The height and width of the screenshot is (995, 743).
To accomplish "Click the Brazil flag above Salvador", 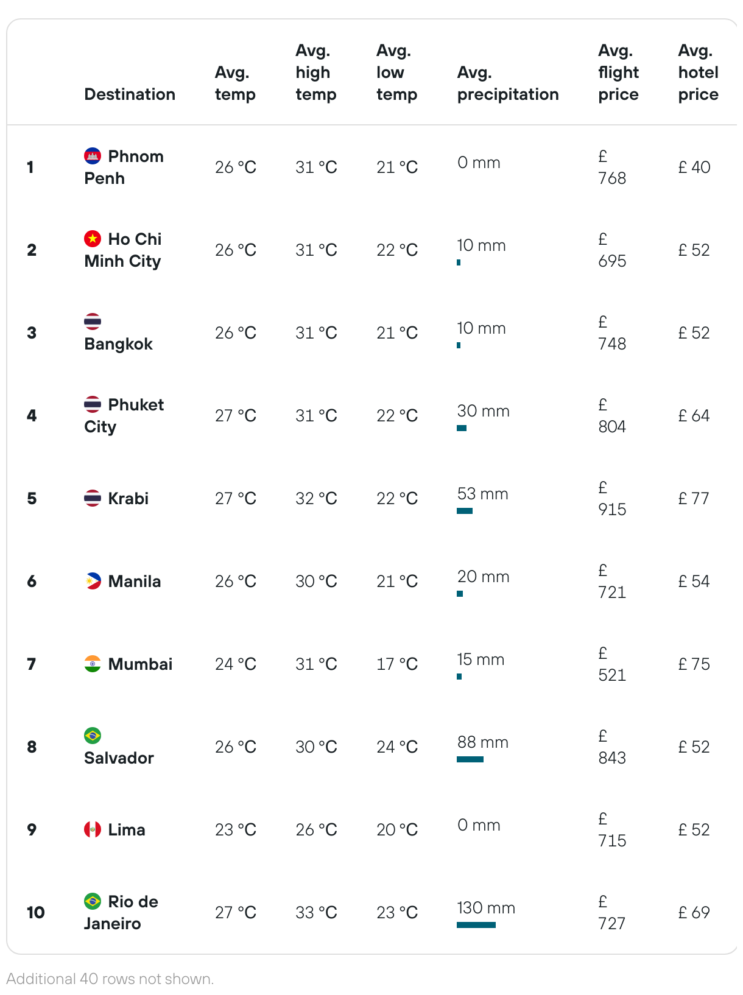I will [93, 736].
